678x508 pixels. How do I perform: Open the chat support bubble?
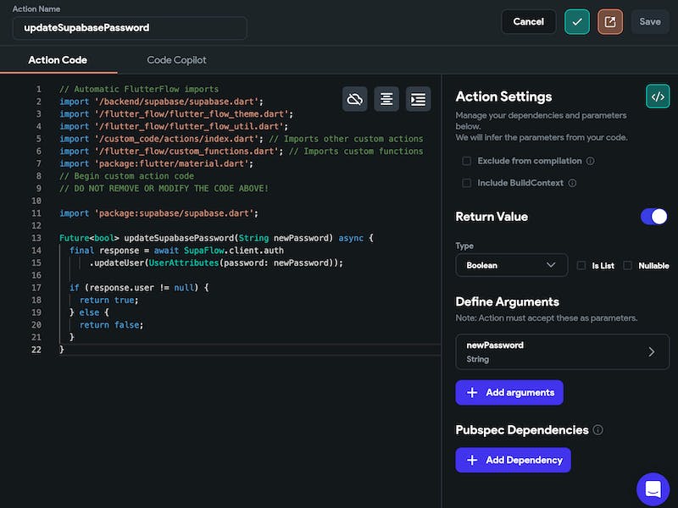[x=653, y=489]
